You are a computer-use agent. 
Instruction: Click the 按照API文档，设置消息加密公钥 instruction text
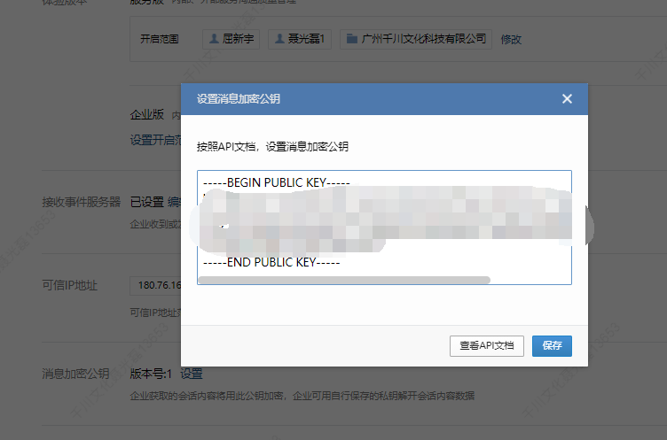(x=272, y=147)
